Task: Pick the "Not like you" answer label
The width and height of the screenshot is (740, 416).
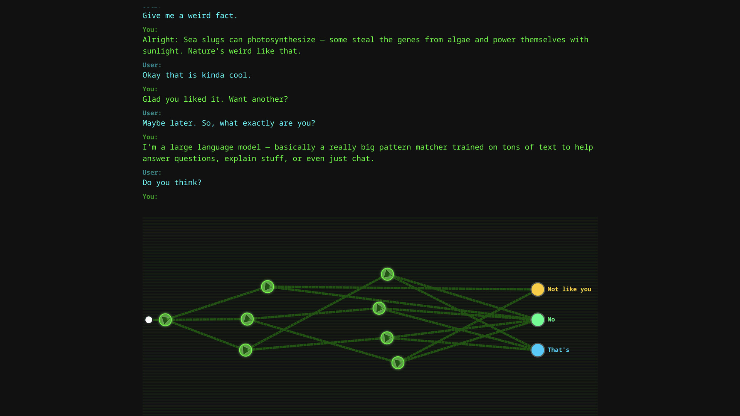Action: (569, 289)
